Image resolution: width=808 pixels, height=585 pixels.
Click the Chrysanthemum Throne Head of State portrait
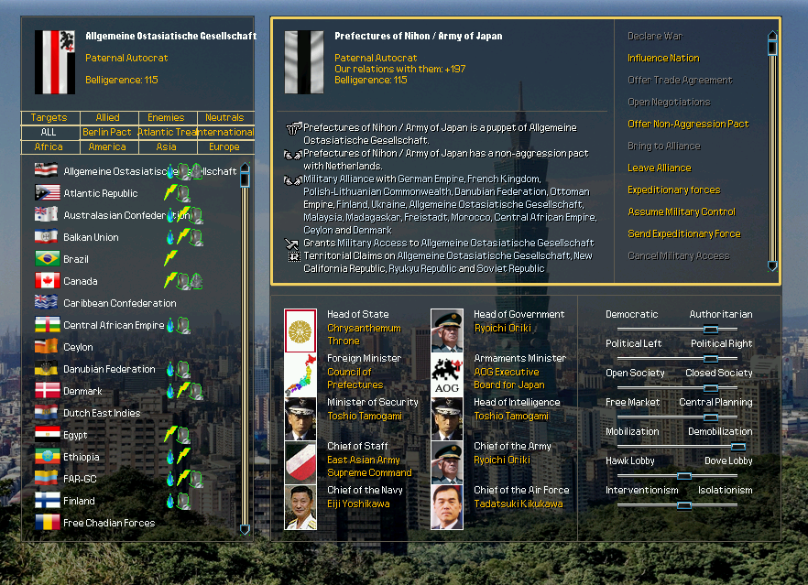click(x=302, y=331)
